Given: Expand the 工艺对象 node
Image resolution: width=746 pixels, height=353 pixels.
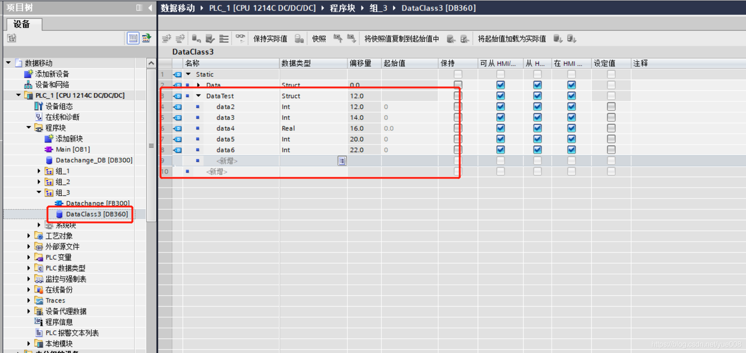Looking at the screenshot, I should pos(28,236).
